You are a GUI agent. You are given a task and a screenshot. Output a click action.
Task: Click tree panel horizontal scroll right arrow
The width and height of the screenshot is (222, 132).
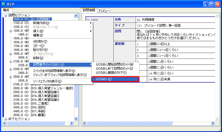72,123
